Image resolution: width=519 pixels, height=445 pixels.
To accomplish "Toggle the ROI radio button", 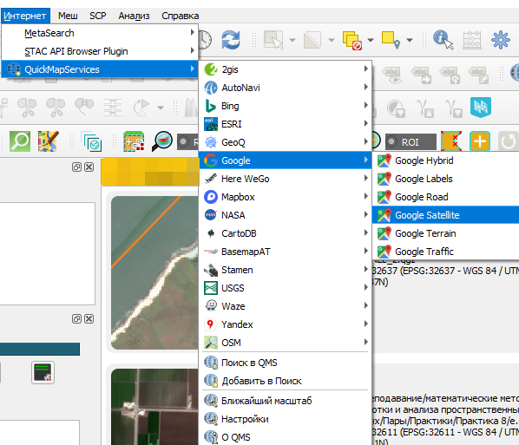I will click(391, 142).
